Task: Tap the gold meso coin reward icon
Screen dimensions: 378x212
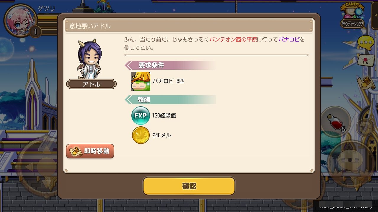Action: coord(141,135)
